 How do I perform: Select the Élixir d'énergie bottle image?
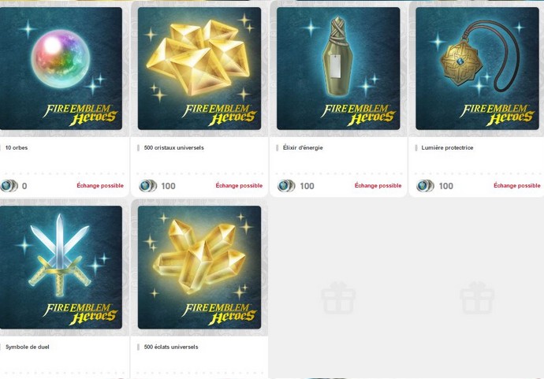tap(338, 69)
